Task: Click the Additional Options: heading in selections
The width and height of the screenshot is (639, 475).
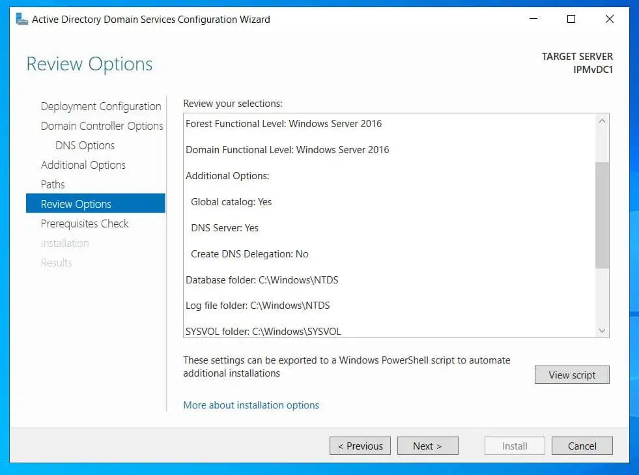Action: (x=227, y=176)
